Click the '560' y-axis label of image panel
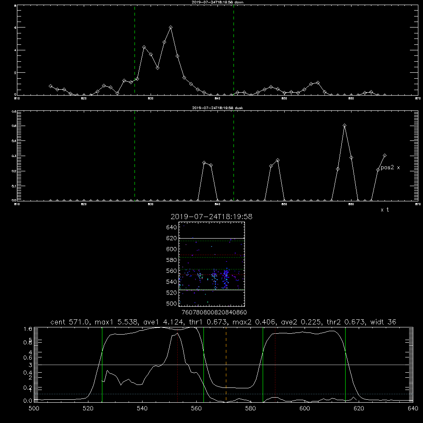Viewport: 423px width, 423px height. coord(172,271)
